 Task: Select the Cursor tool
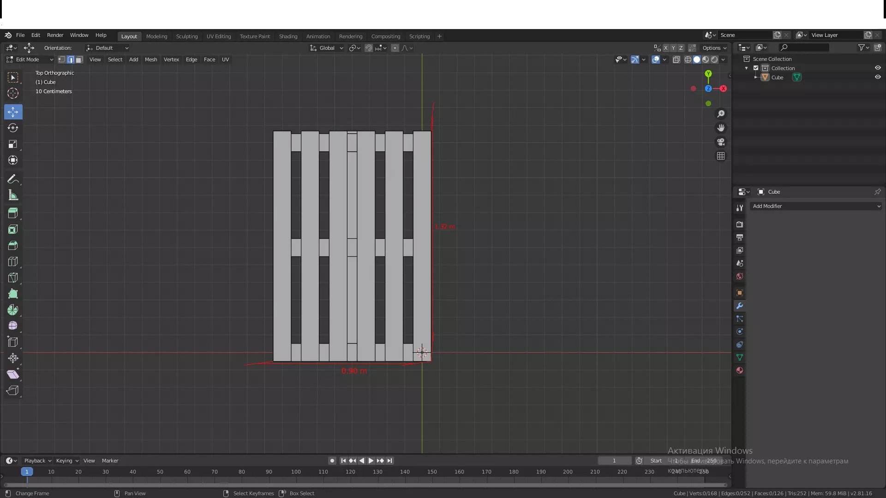tap(13, 94)
